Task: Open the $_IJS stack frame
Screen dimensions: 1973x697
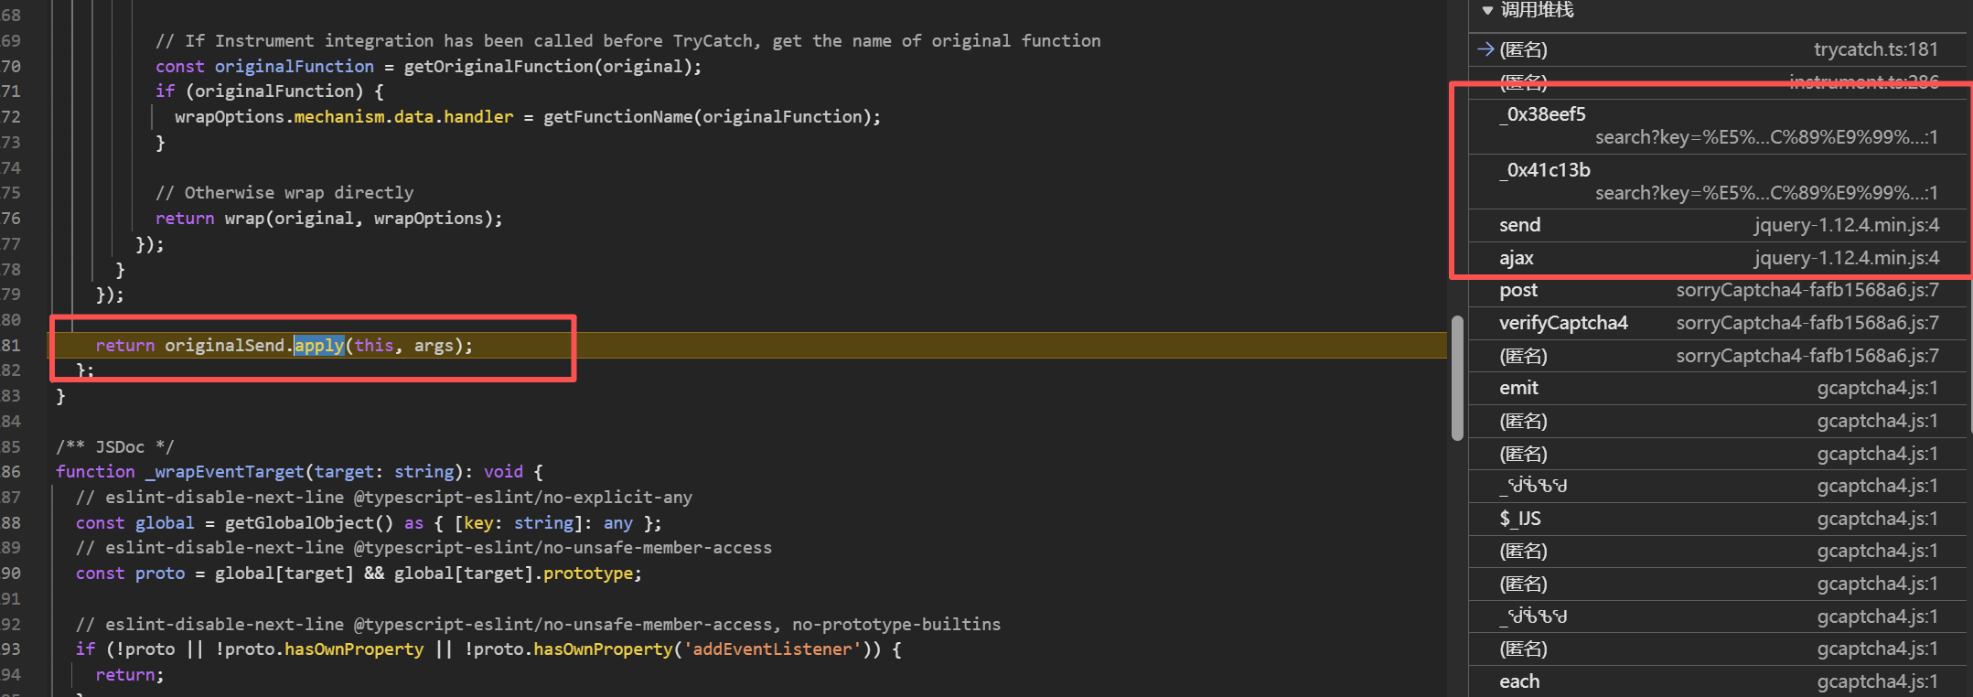Action: pos(1520,519)
